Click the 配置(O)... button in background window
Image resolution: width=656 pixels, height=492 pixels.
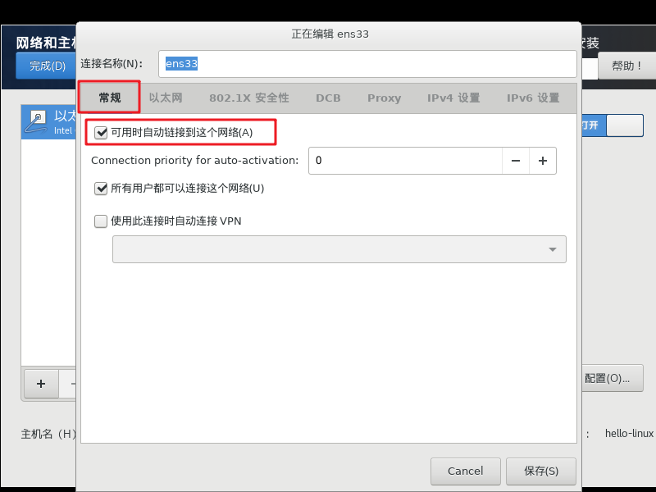612,378
